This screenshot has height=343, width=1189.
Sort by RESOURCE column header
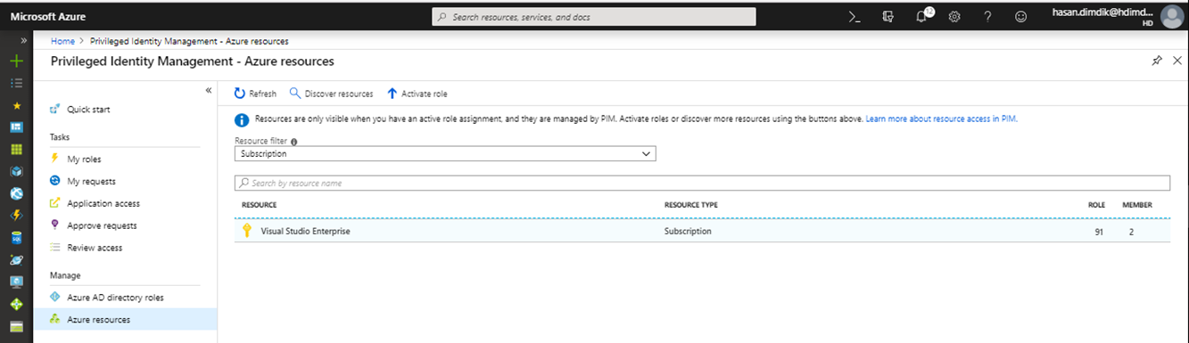[x=260, y=205]
